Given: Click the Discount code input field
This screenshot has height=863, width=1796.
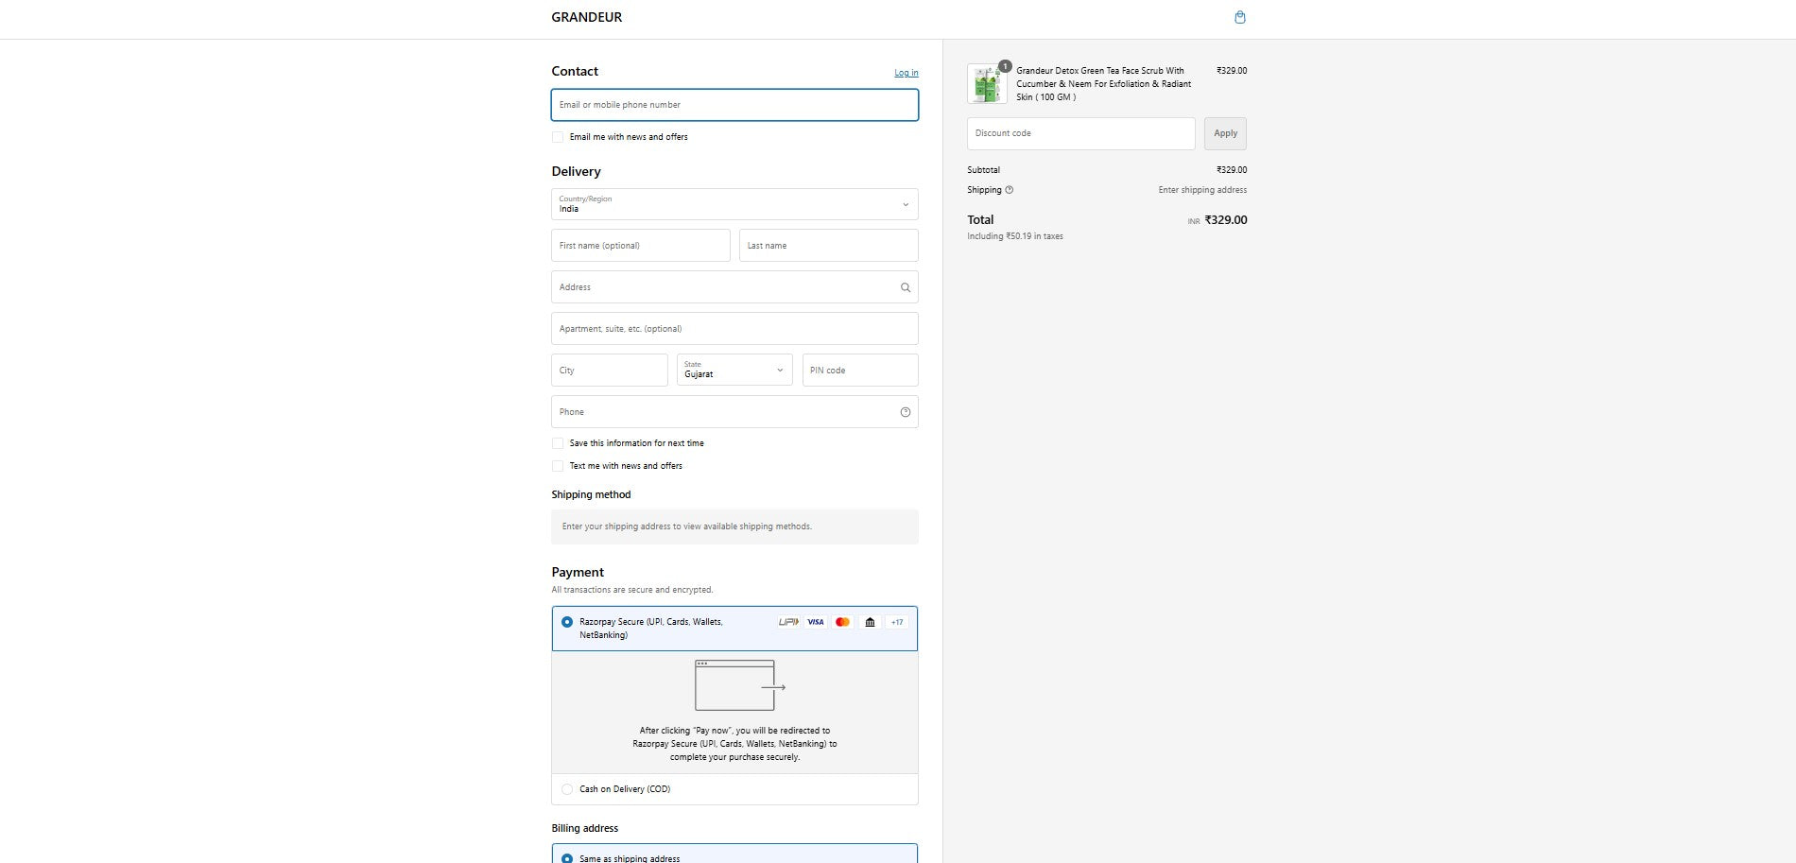Looking at the screenshot, I should click(1080, 133).
